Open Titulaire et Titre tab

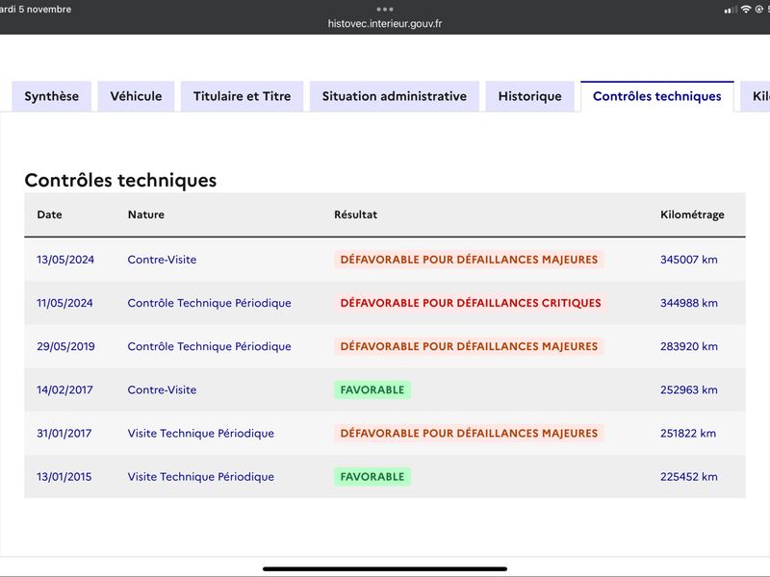pyautogui.click(x=243, y=96)
